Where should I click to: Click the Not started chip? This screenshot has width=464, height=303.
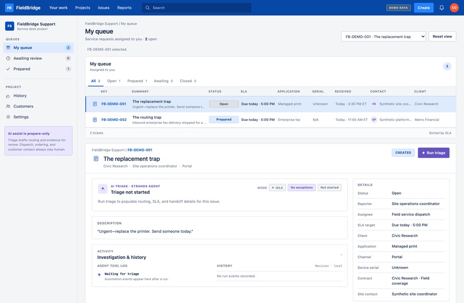(x=329, y=187)
